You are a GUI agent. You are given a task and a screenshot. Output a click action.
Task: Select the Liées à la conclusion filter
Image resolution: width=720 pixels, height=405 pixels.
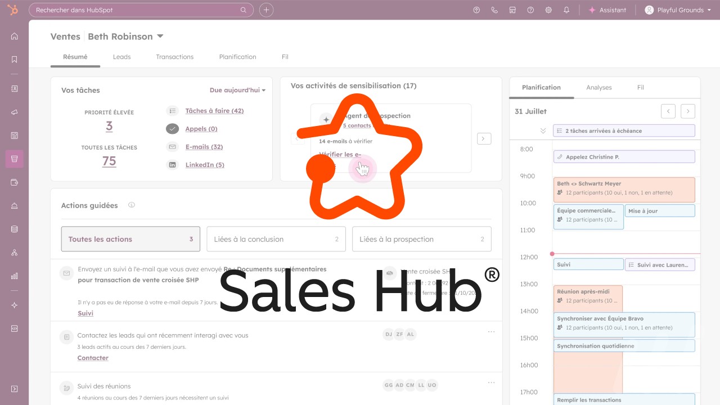pyautogui.click(x=276, y=239)
